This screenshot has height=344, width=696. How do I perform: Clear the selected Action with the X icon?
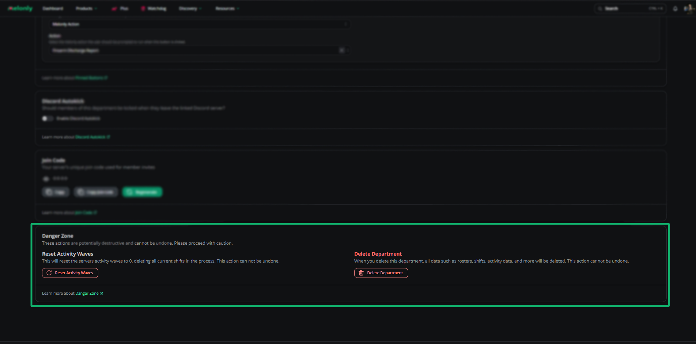[x=342, y=50]
